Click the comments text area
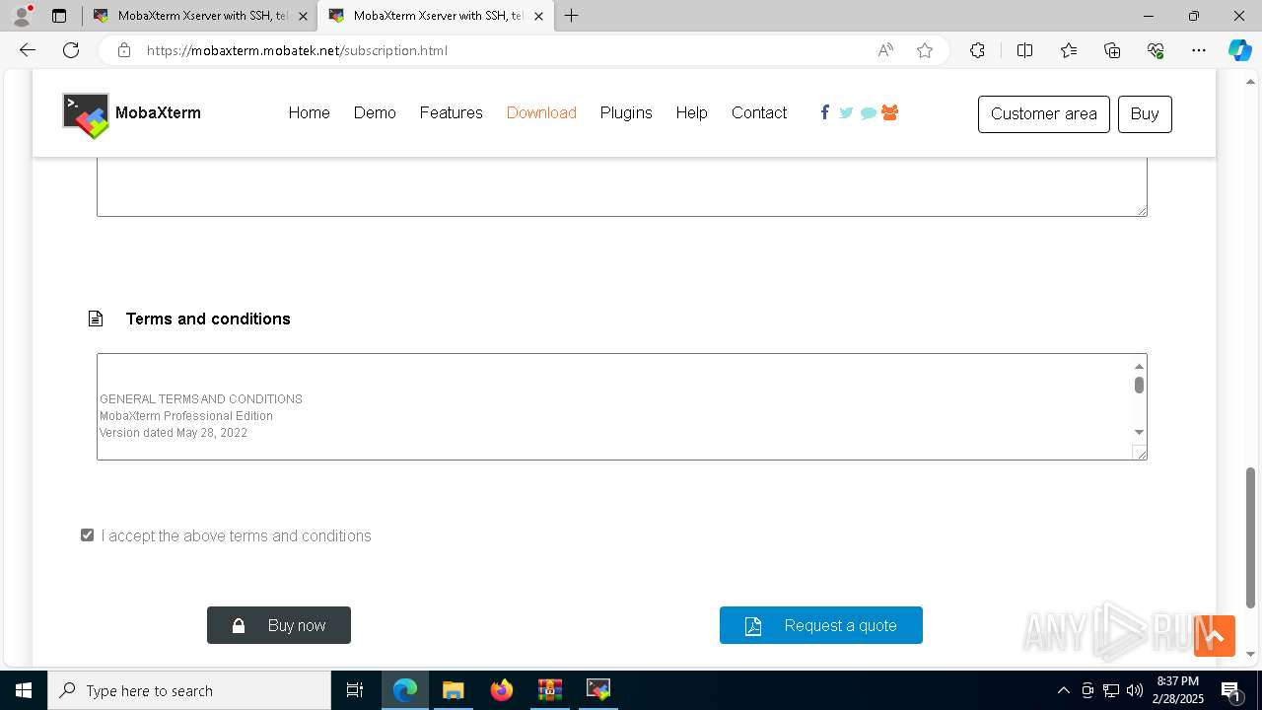This screenshot has height=710, width=1262. click(622, 185)
